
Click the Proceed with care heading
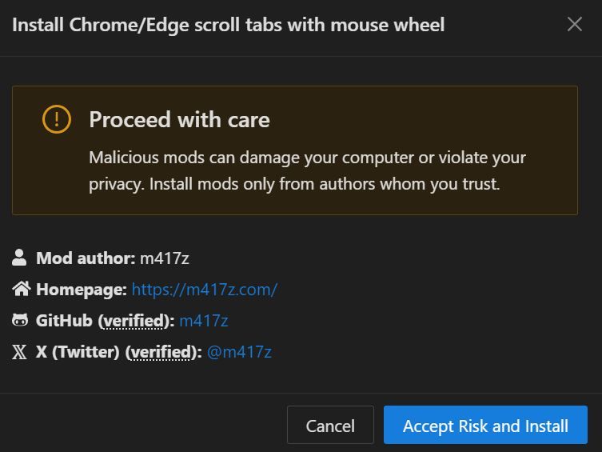point(179,120)
